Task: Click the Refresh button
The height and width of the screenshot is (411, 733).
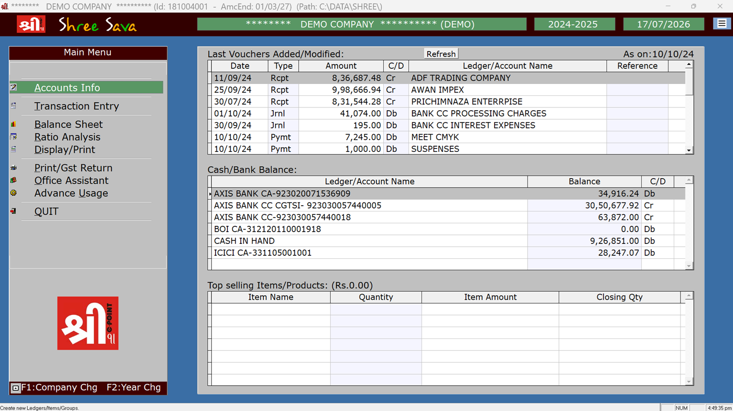Action: pos(441,54)
